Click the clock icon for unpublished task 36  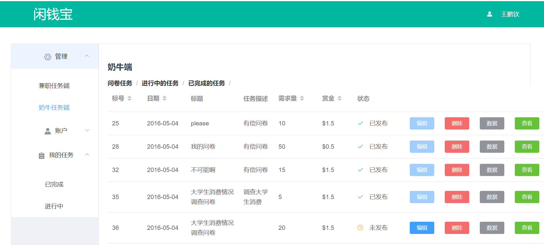click(360, 228)
